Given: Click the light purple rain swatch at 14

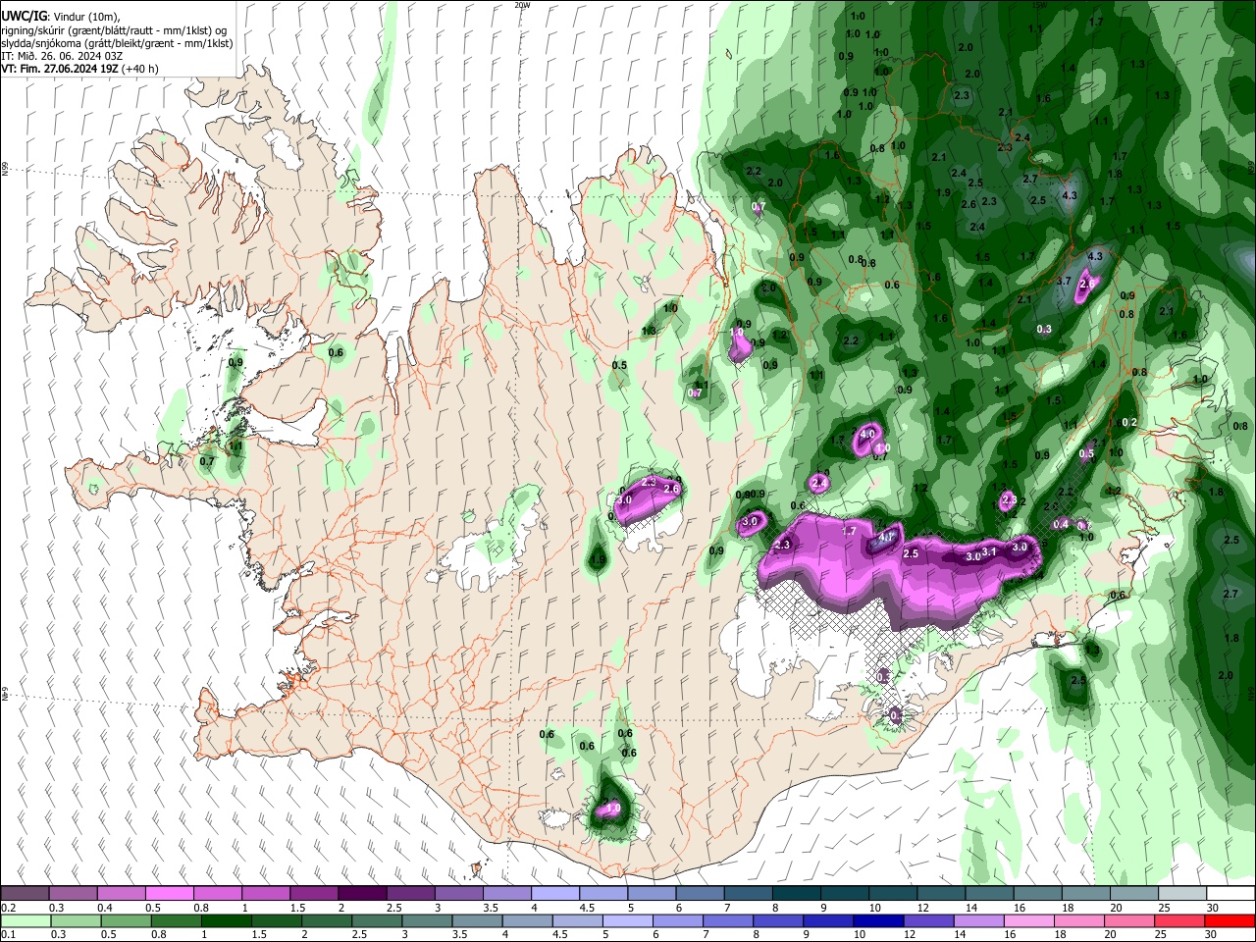Looking at the screenshot, I should (977, 920).
